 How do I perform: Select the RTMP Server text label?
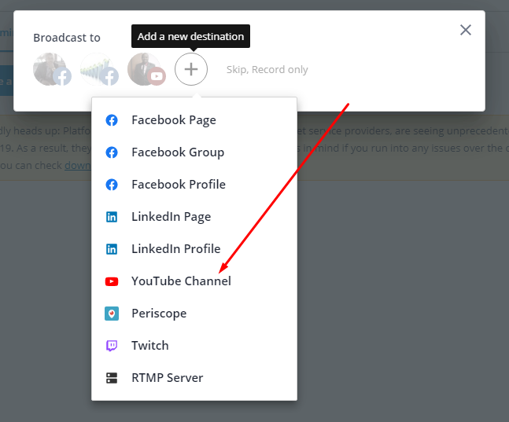pyautogui.click(x=167, y=378)
